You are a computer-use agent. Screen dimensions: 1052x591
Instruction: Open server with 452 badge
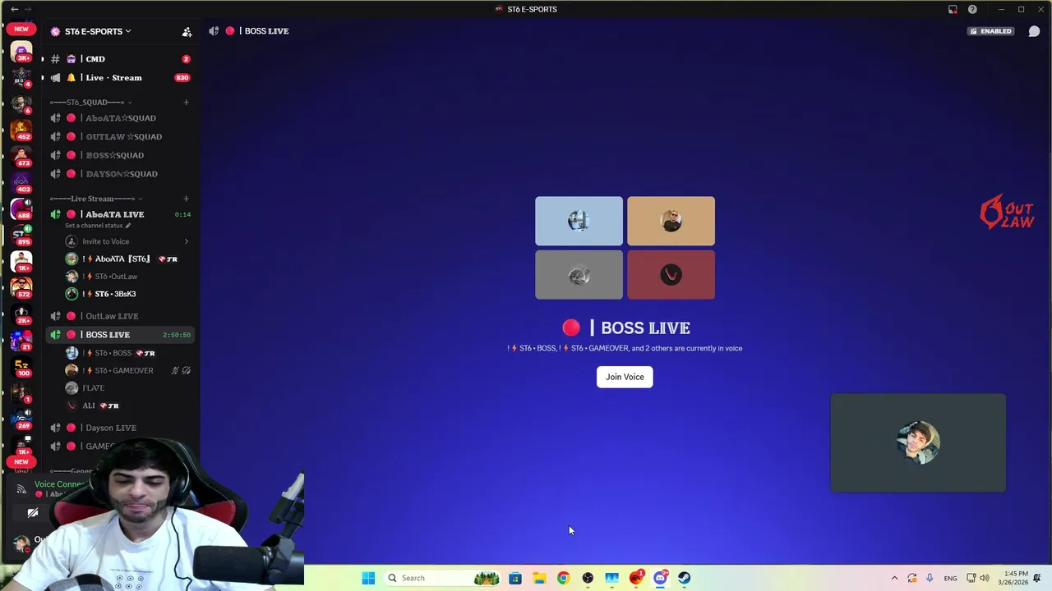21,131
